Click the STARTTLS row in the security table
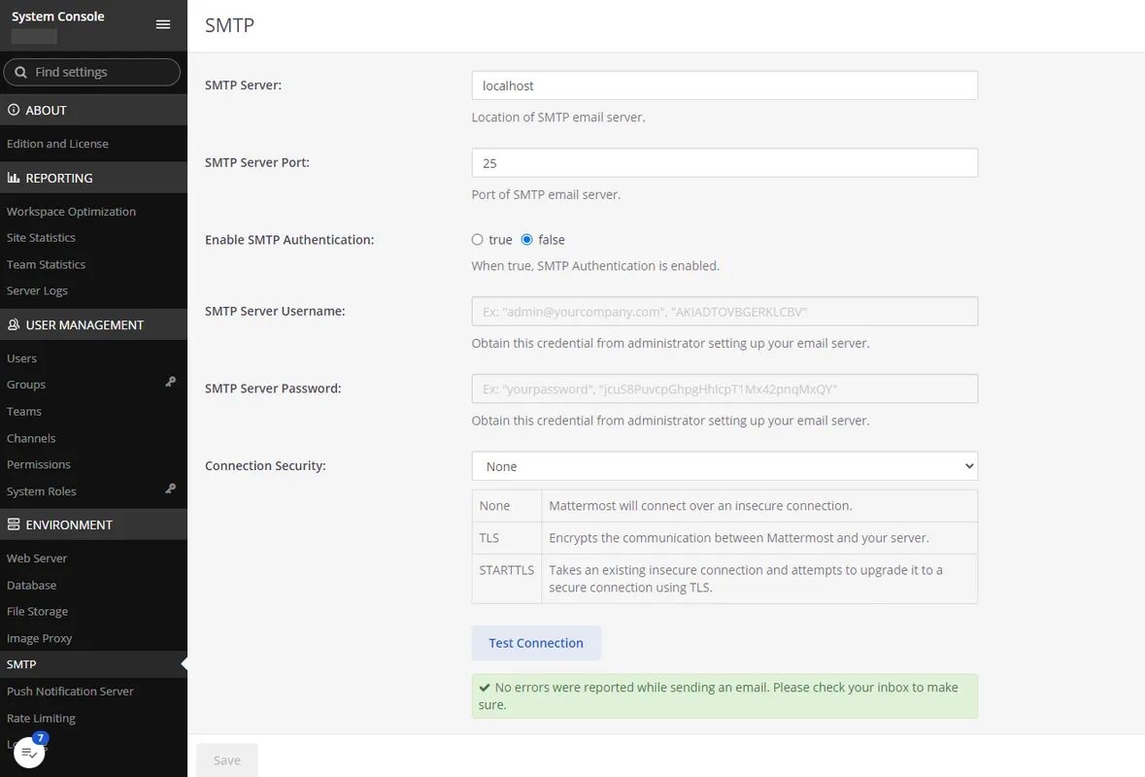Screen dimensions: 1145x777 [x=724, y=578]
